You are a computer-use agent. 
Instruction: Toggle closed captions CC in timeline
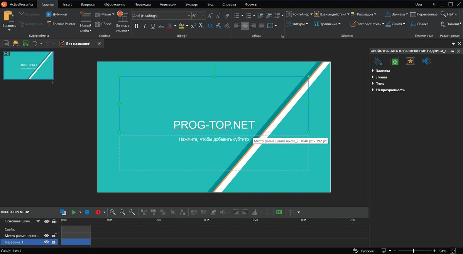[x=279, y=212]
